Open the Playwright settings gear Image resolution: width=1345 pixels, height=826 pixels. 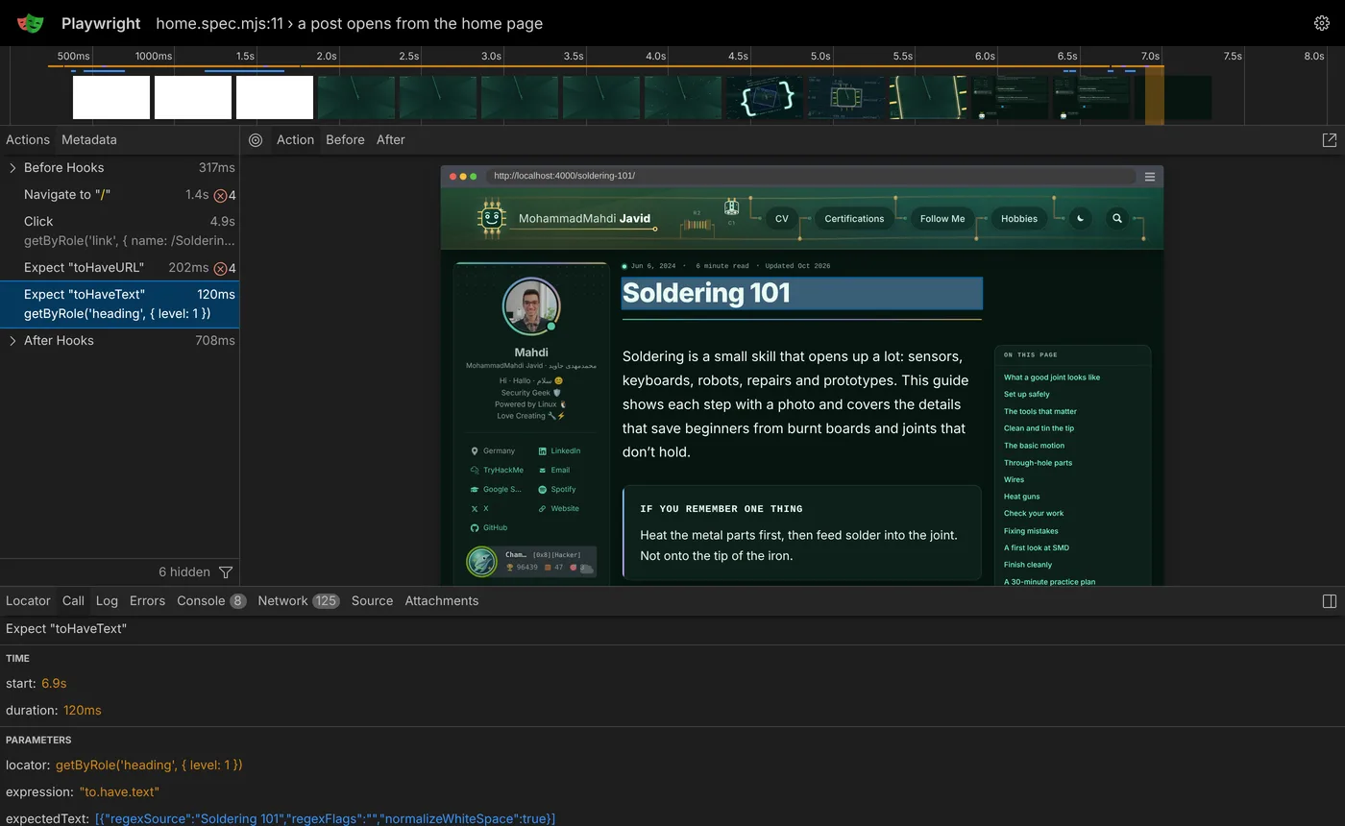pyautogui.click(x=1322, y=23)
